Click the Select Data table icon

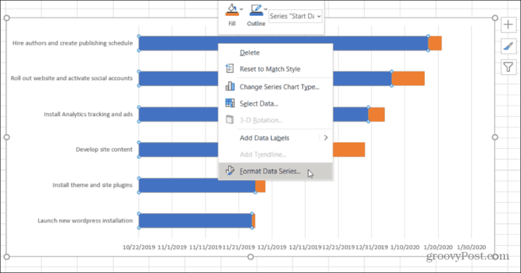(229, 103)
